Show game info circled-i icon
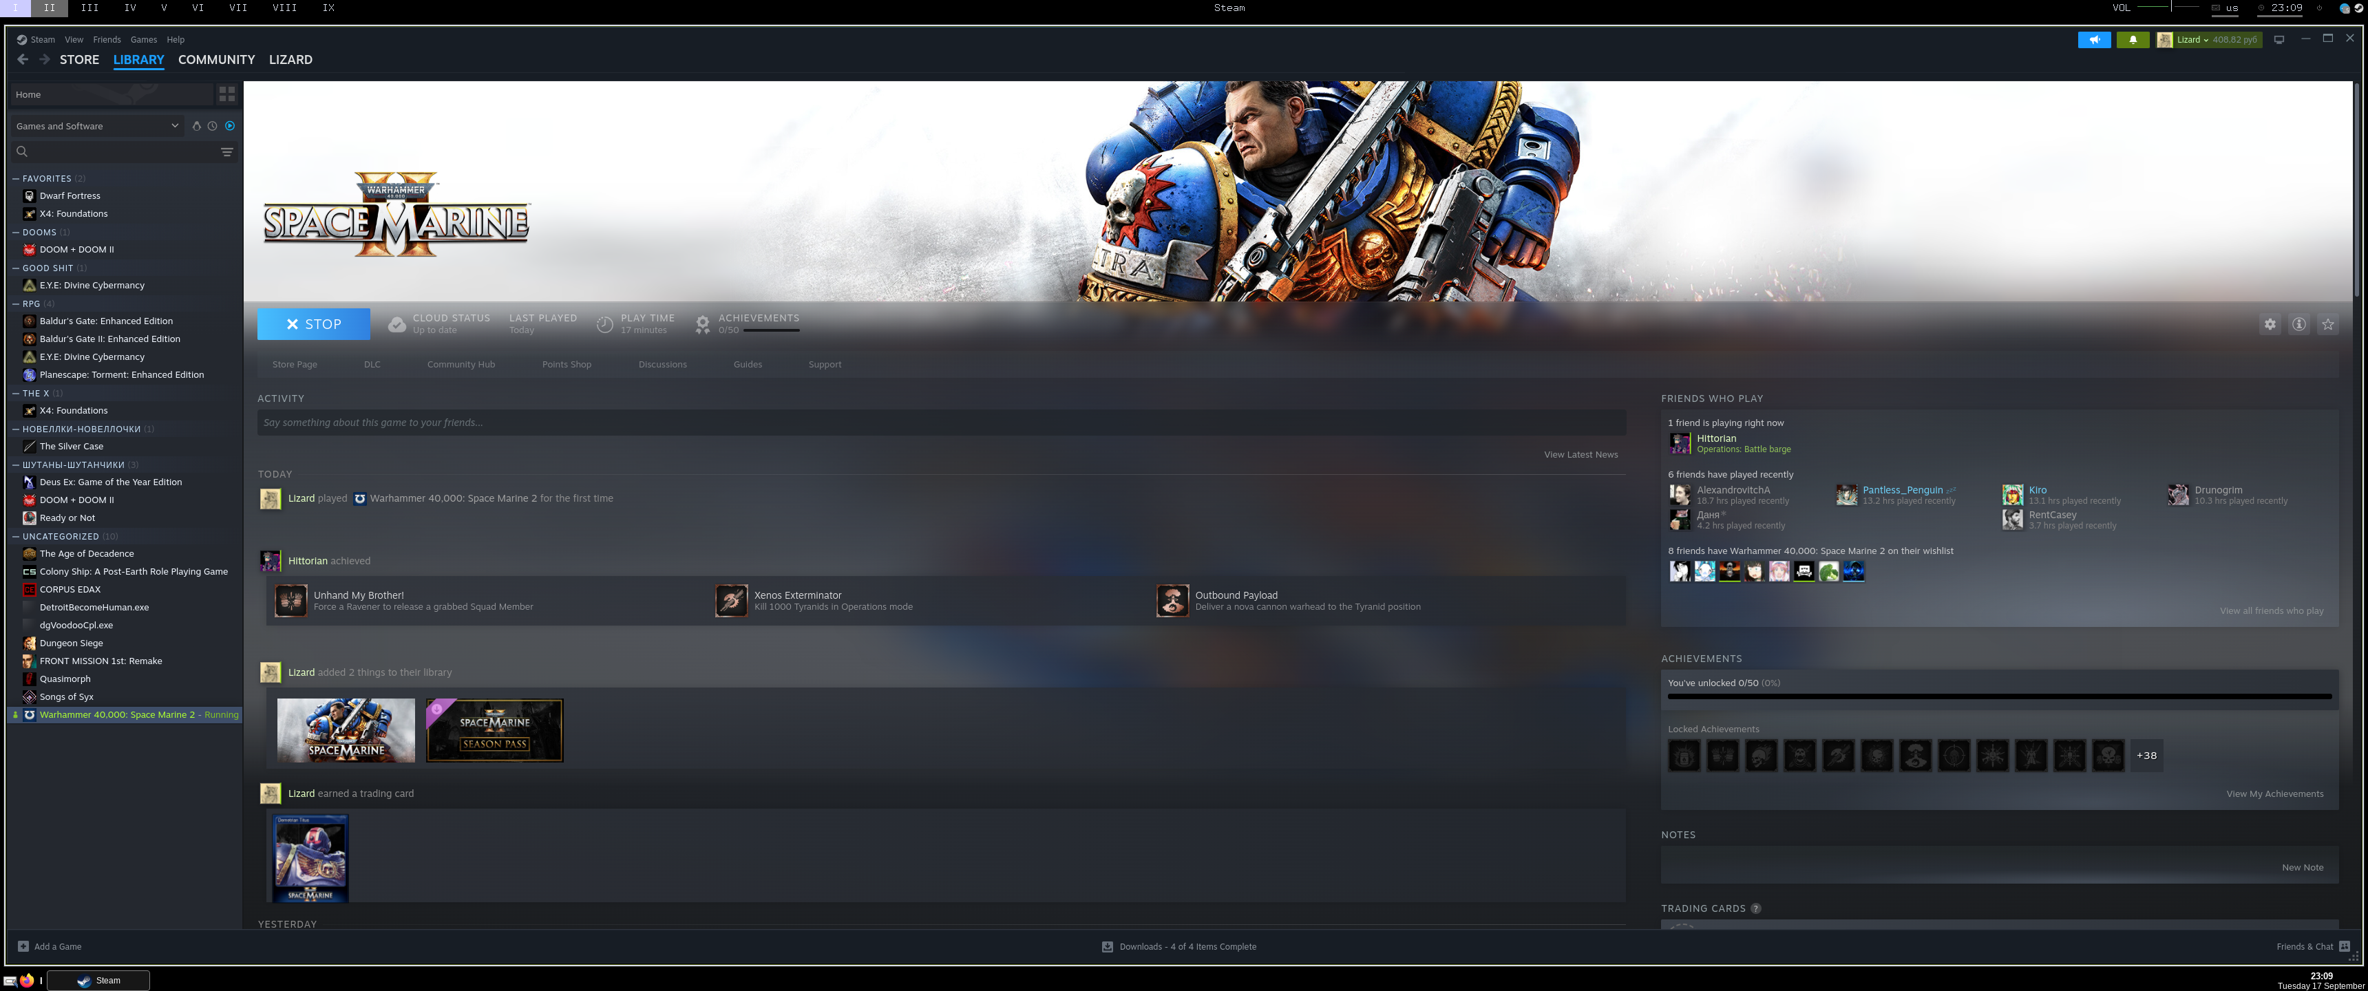The height and width of the screenshot is (991, 2368). click(2298, 325)
